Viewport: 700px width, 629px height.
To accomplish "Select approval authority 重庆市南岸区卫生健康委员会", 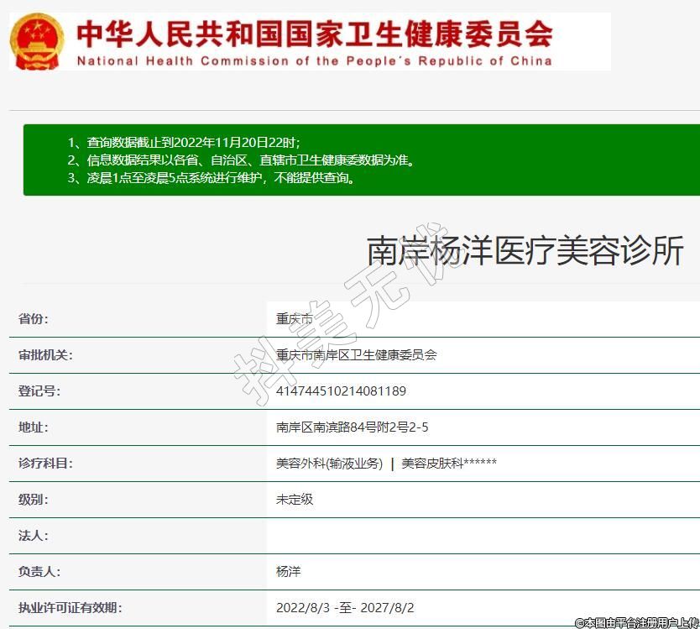I will 356,355.
